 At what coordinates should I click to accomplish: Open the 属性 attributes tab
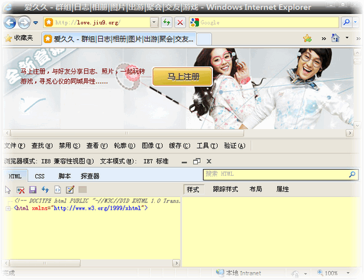click(x=283, y=189)
